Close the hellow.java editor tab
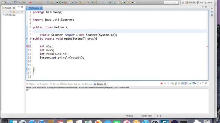Viewport: 220px width, 123px height. click(41, 8)
